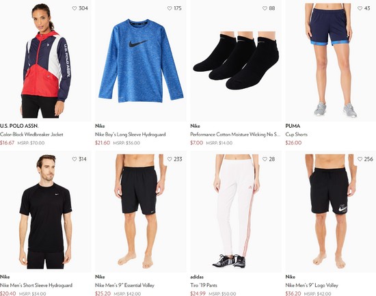376x296 pixels.
Task: Open the Color-Block Windbreaker Jacket image
Action: (46, 61)
